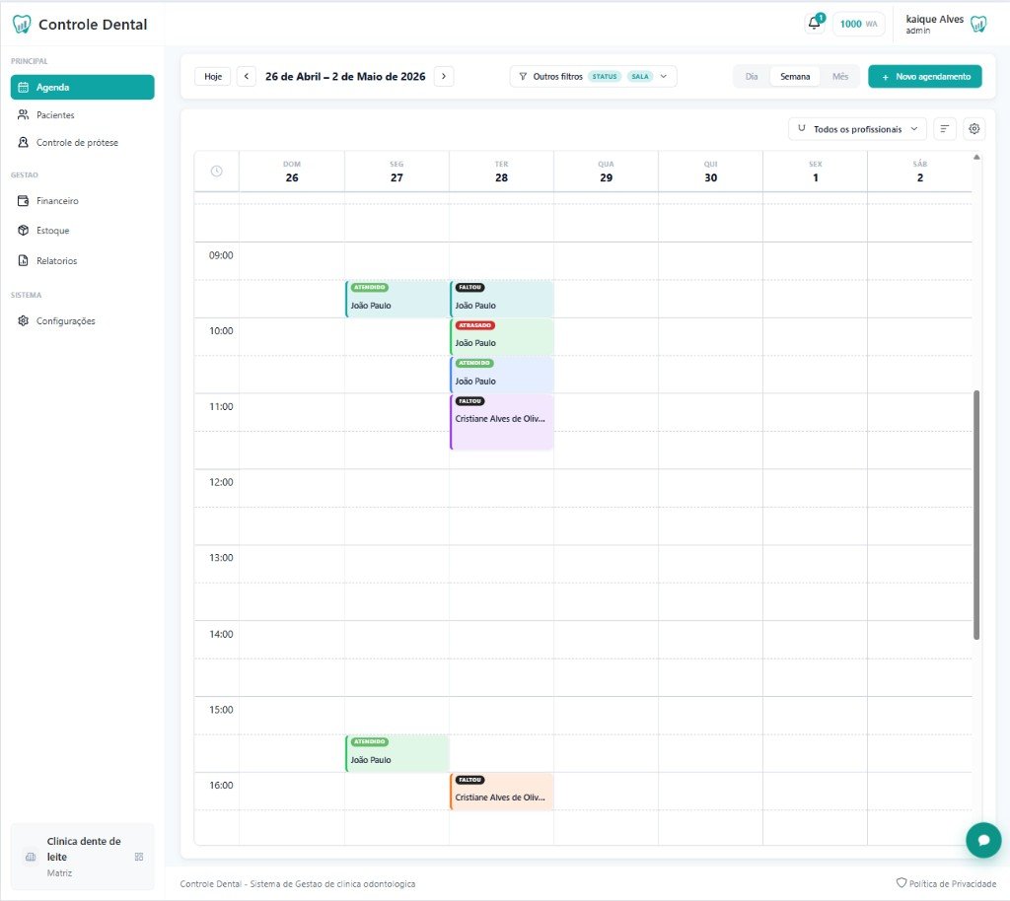This screenshot has width=1010, height=901.
Task: Create Novo agendamento
Action: [x=925, y=76]
